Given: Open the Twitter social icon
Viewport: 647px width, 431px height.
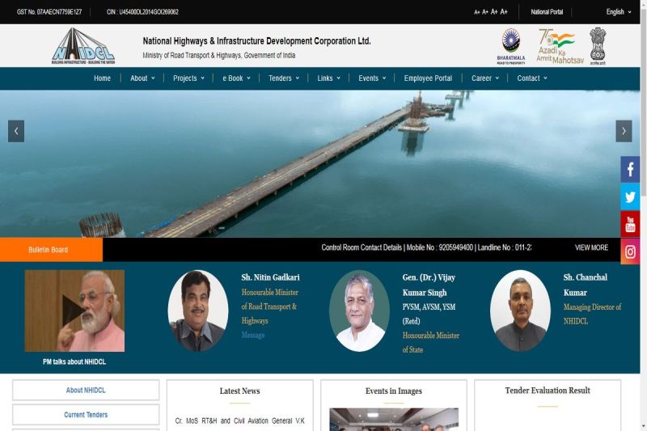Looking at the screenshot, I should 630,197.
